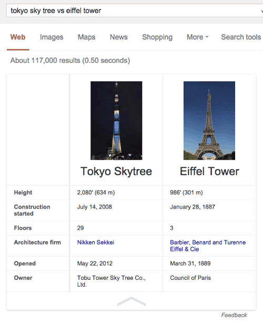Viewport: 263px width, 323px height.
Task: Select the 986' (301 m) height value
Action: (x=186, y=192)
